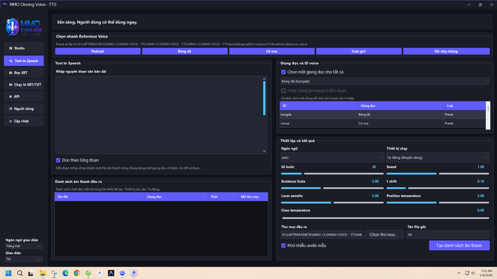This screenshot has width=497, height=279.
Task: Click the Tên file column header
Action: coord(99,197)
